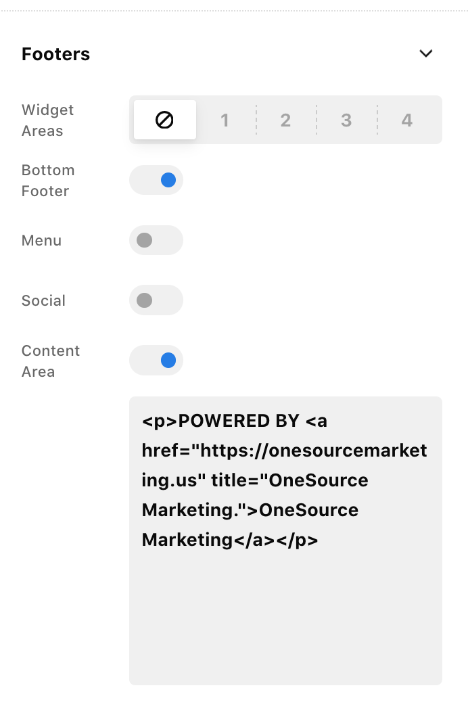
Task: Click the Menu option label
Action: 42,241
